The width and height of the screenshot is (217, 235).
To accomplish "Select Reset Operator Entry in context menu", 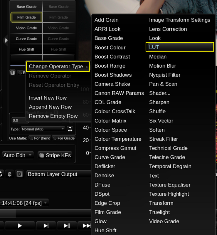I will (54, 85).
